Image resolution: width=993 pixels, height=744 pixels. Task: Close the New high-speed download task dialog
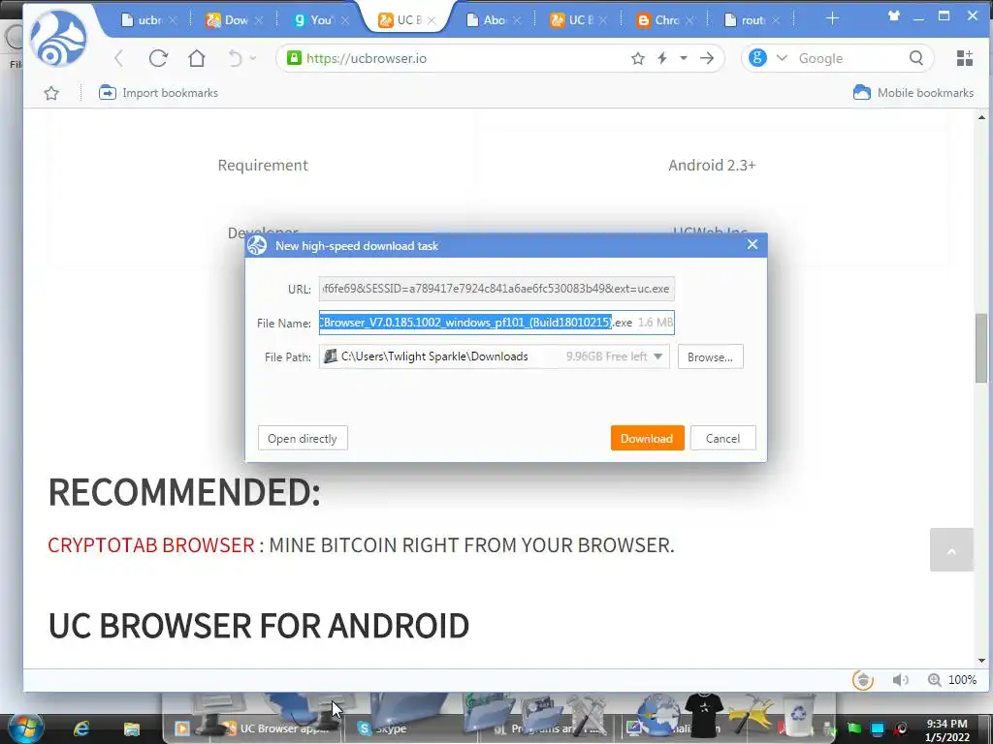(753, 244)
